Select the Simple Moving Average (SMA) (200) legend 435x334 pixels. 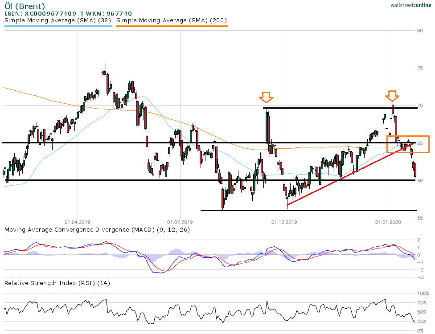pos(172,20)
